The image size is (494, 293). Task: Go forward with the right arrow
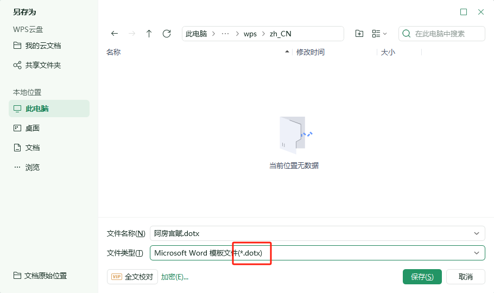coord(132,34)
